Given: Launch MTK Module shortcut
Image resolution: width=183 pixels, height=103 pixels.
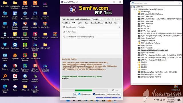Looking at the screenshot, I should coord(35,56).
